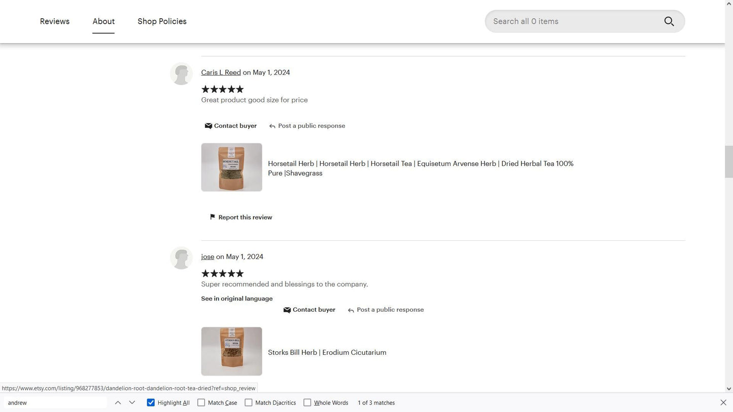Go to previous find match arrow
Screen dimensions: 733x412
[x=118, y=402]
